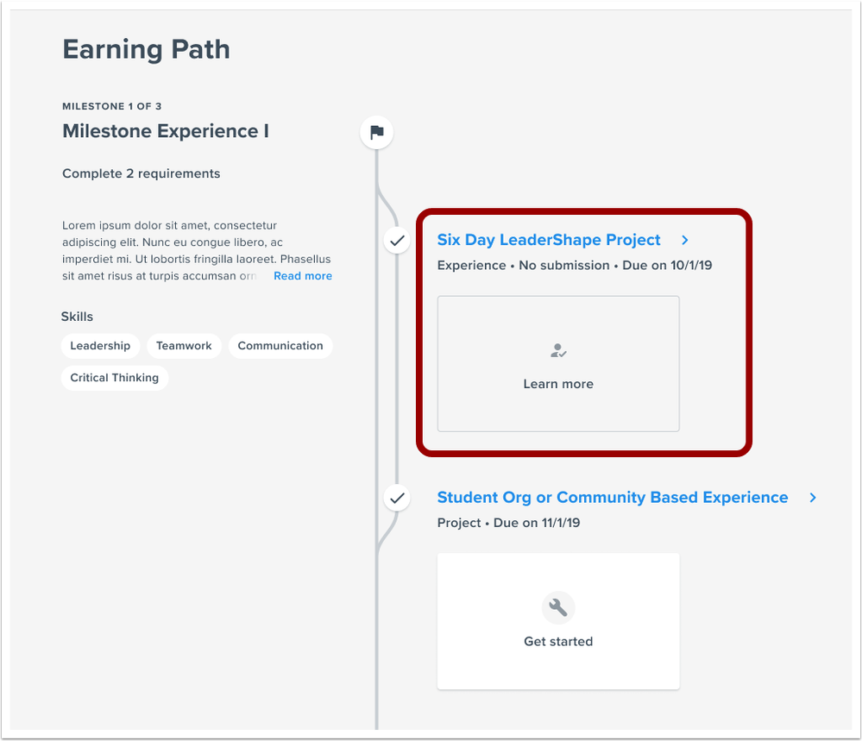Expand Student Org or Community Based Experience chevron

click(813, 498)
